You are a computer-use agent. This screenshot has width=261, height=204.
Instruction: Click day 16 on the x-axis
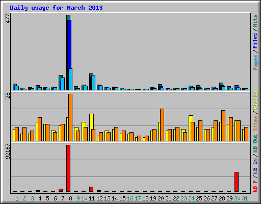(130, 198)
